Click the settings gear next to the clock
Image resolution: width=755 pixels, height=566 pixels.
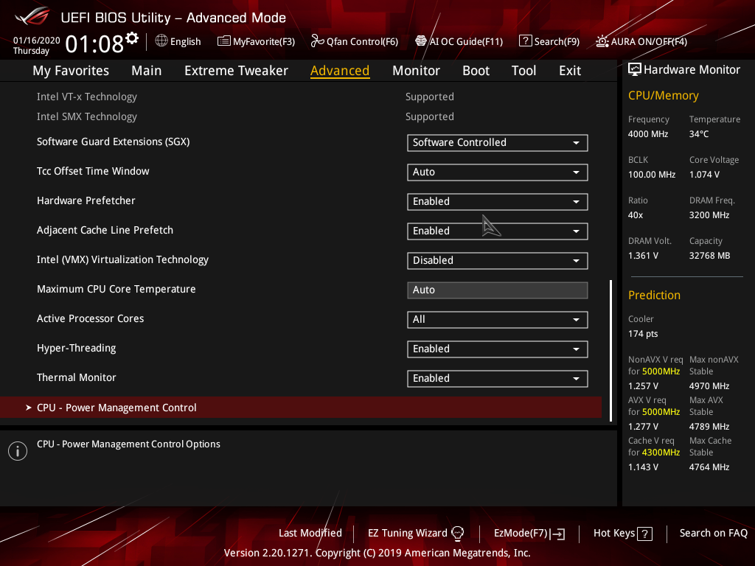(x=132, y=38)
